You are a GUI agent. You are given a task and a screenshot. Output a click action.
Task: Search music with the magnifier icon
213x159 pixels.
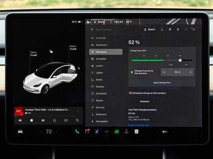77,120
